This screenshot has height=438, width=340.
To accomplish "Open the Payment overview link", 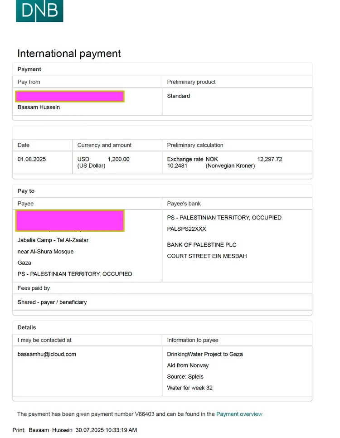I will point(239,414).
